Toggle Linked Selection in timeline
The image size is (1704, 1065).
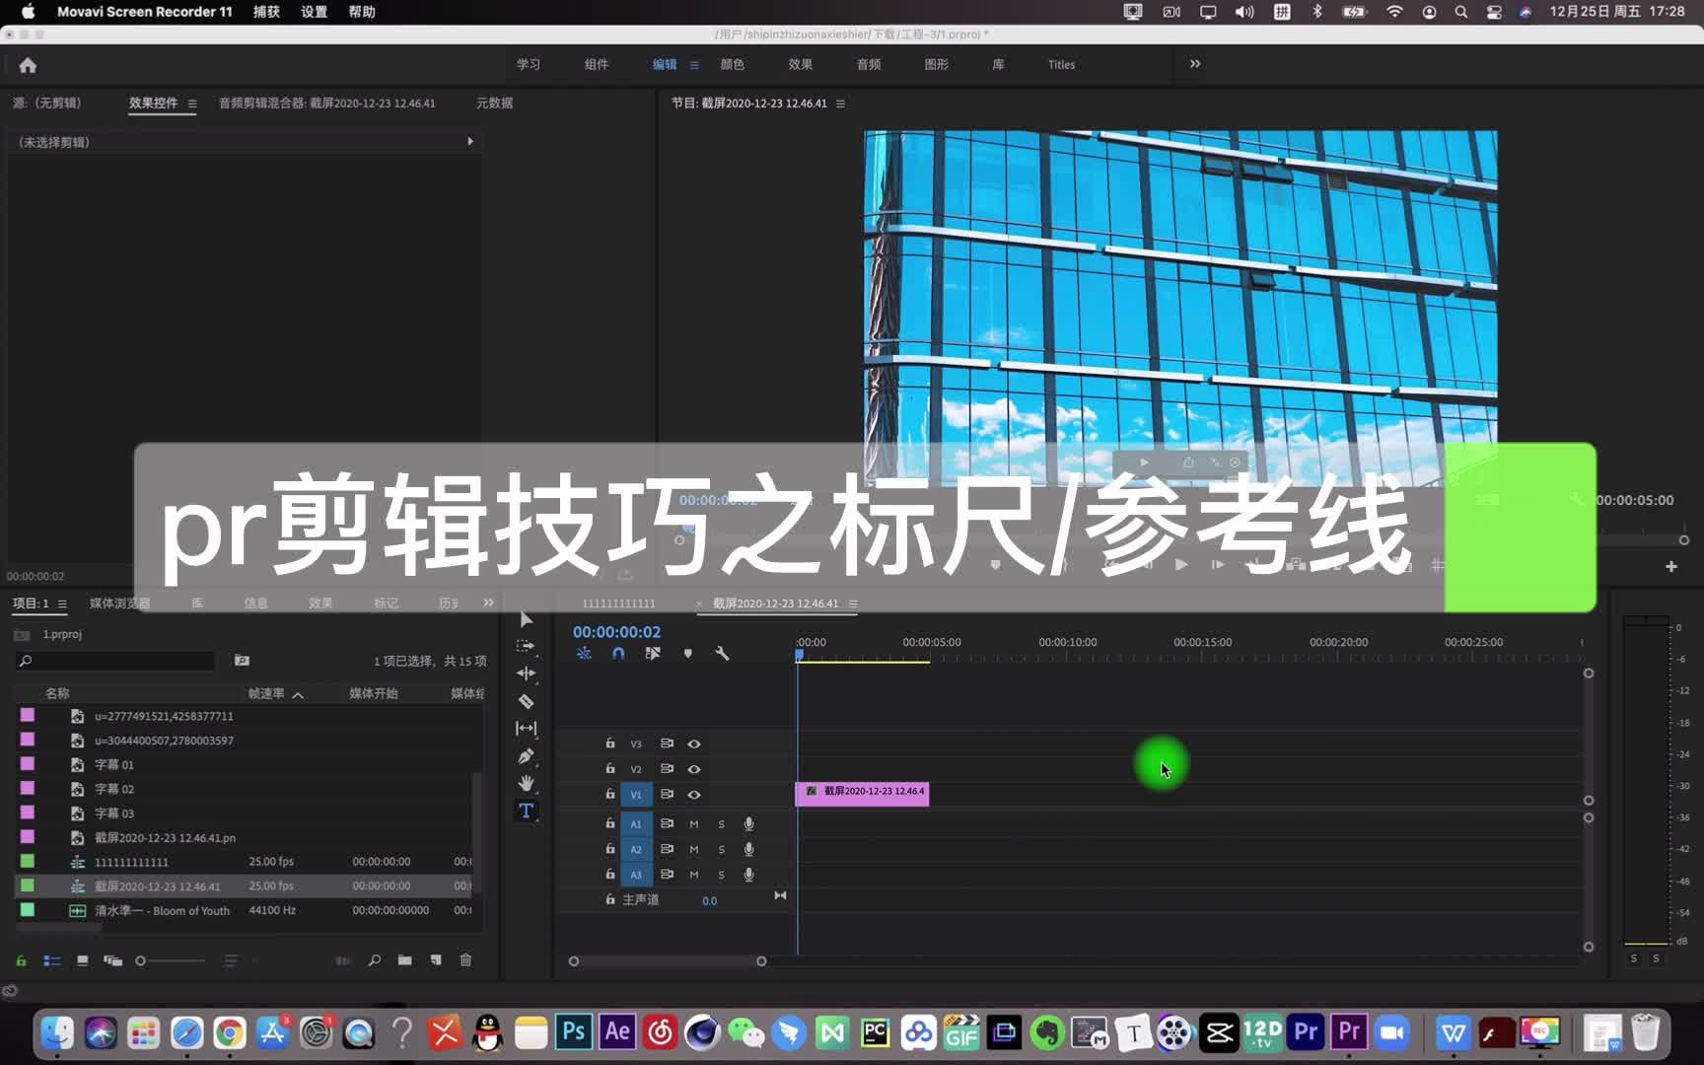pos(653,654)
